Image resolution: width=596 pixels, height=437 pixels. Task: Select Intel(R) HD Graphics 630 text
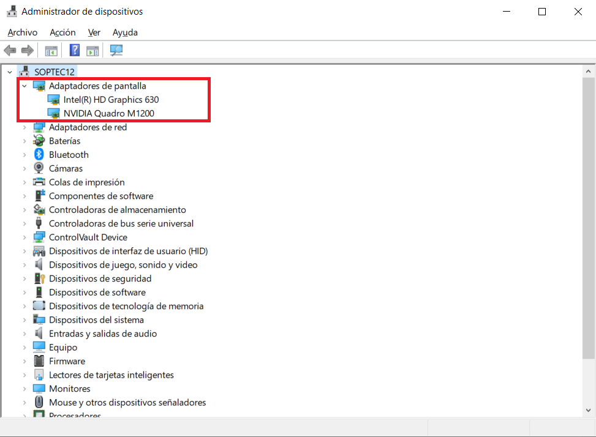[x=111, y=100]
